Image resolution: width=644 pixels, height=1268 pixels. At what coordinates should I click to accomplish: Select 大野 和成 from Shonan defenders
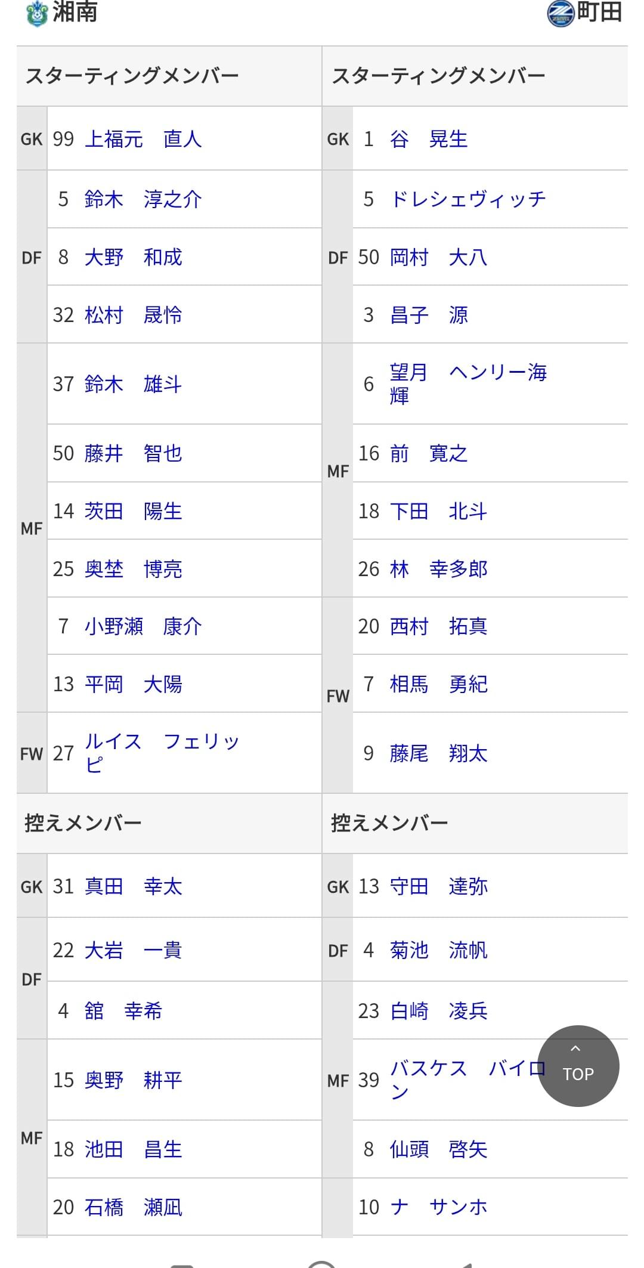pos(133,257)
